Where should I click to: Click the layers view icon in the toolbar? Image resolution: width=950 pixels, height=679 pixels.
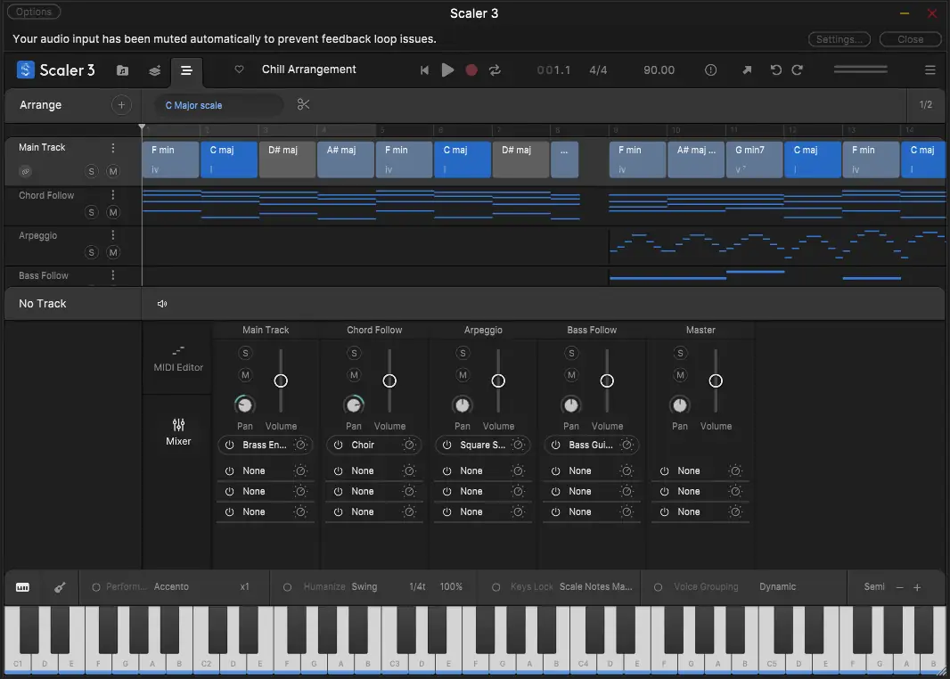click(153, 70)
